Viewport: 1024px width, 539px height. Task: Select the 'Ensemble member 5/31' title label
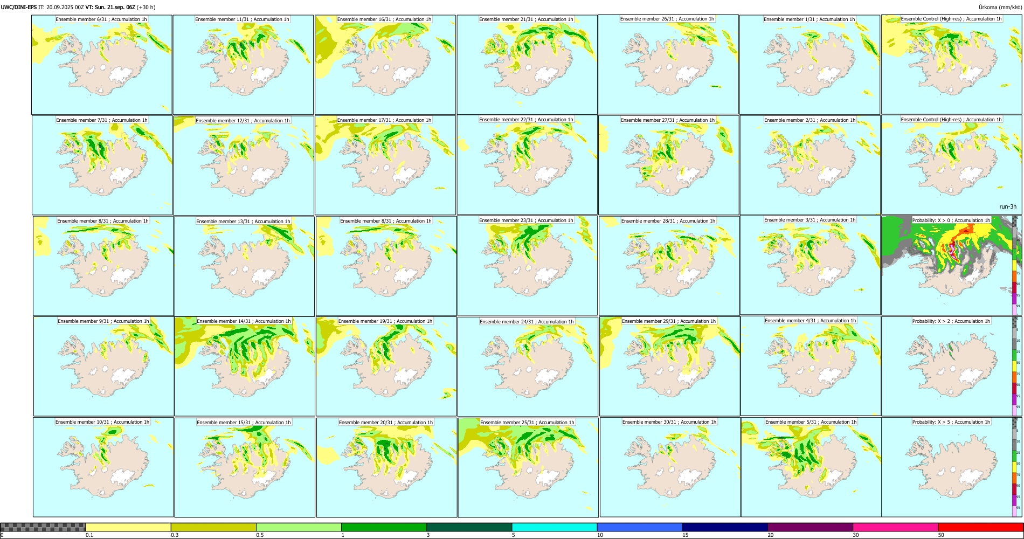click(x=811, y=422)
